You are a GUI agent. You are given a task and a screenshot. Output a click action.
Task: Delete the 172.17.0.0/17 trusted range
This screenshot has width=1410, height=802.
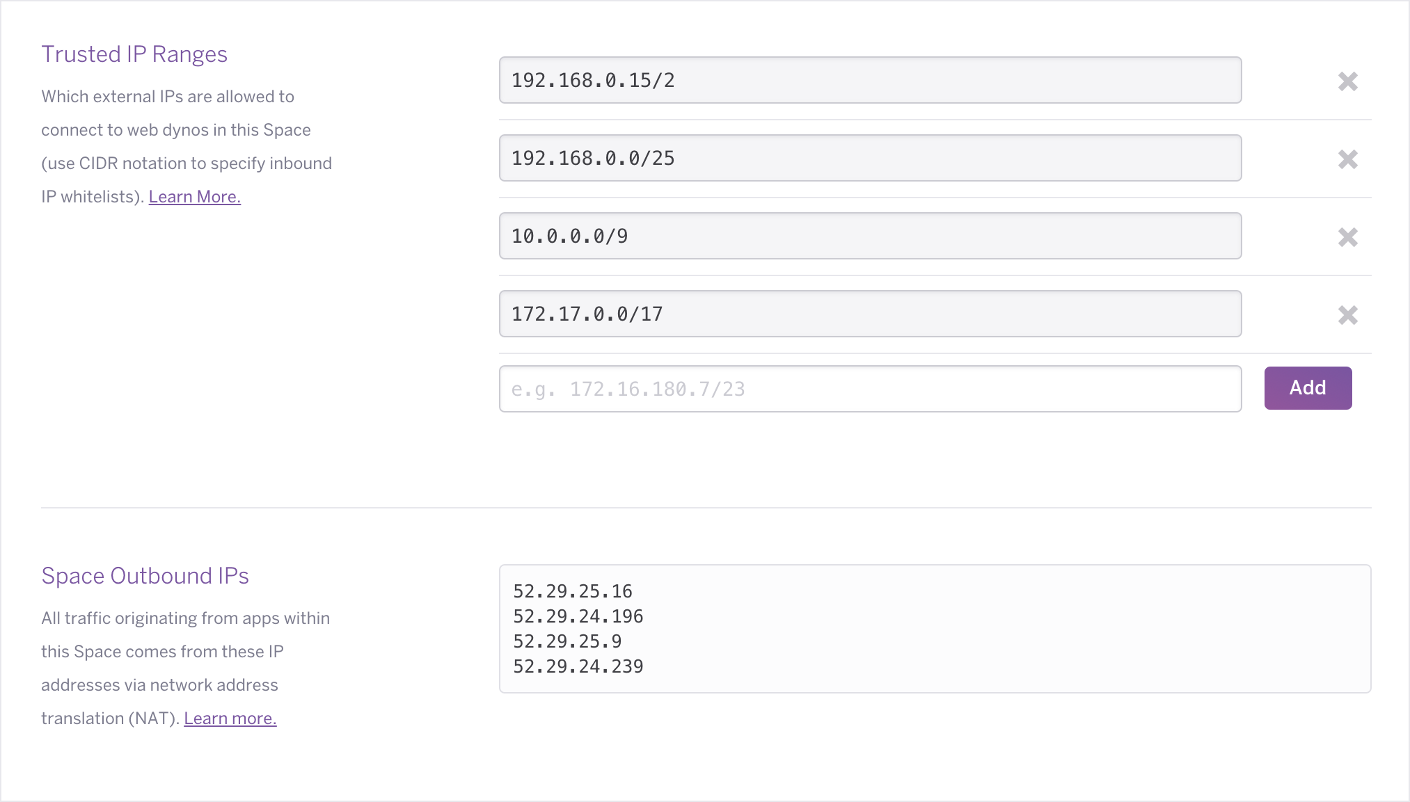(1348, 315)
